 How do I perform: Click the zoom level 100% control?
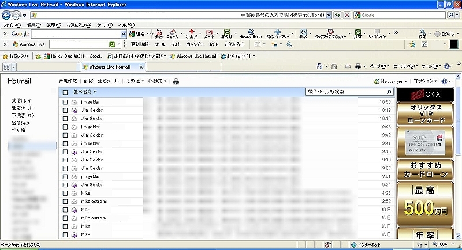(x=444, y=244)
